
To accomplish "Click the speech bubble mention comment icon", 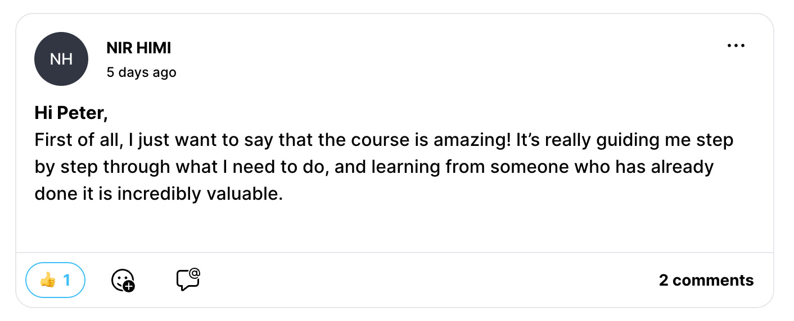I will point(188,279).
